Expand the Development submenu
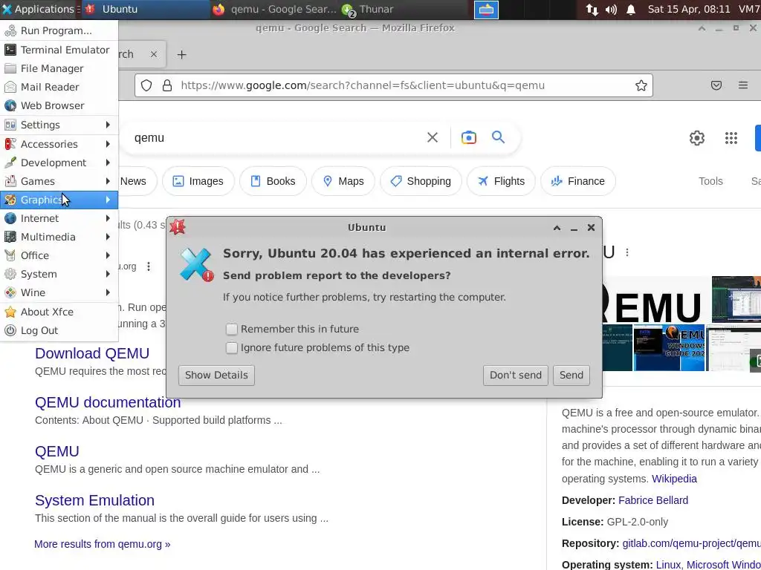 click(59, 163)
